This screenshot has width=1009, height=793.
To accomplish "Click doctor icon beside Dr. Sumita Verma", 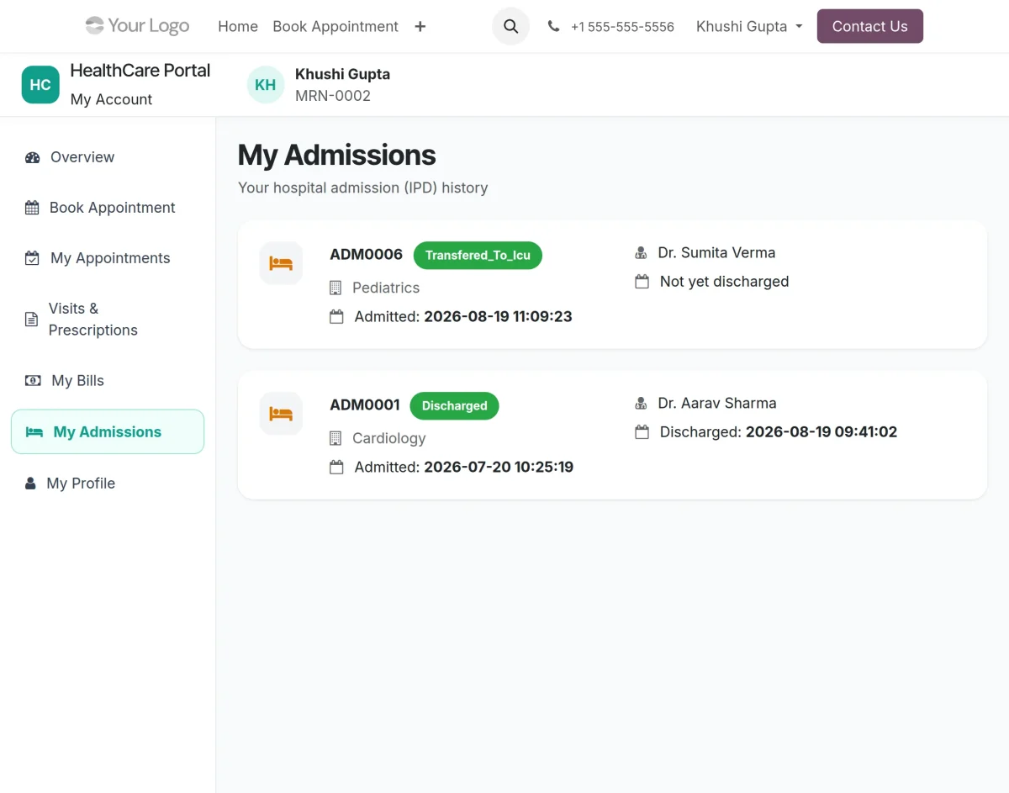I will point(641,252).
